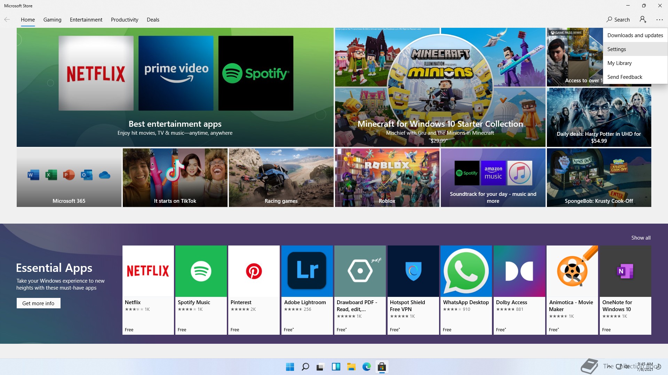Click the 'Pinterest' app title text
668x375 pixels.
(x=241, y=302)
